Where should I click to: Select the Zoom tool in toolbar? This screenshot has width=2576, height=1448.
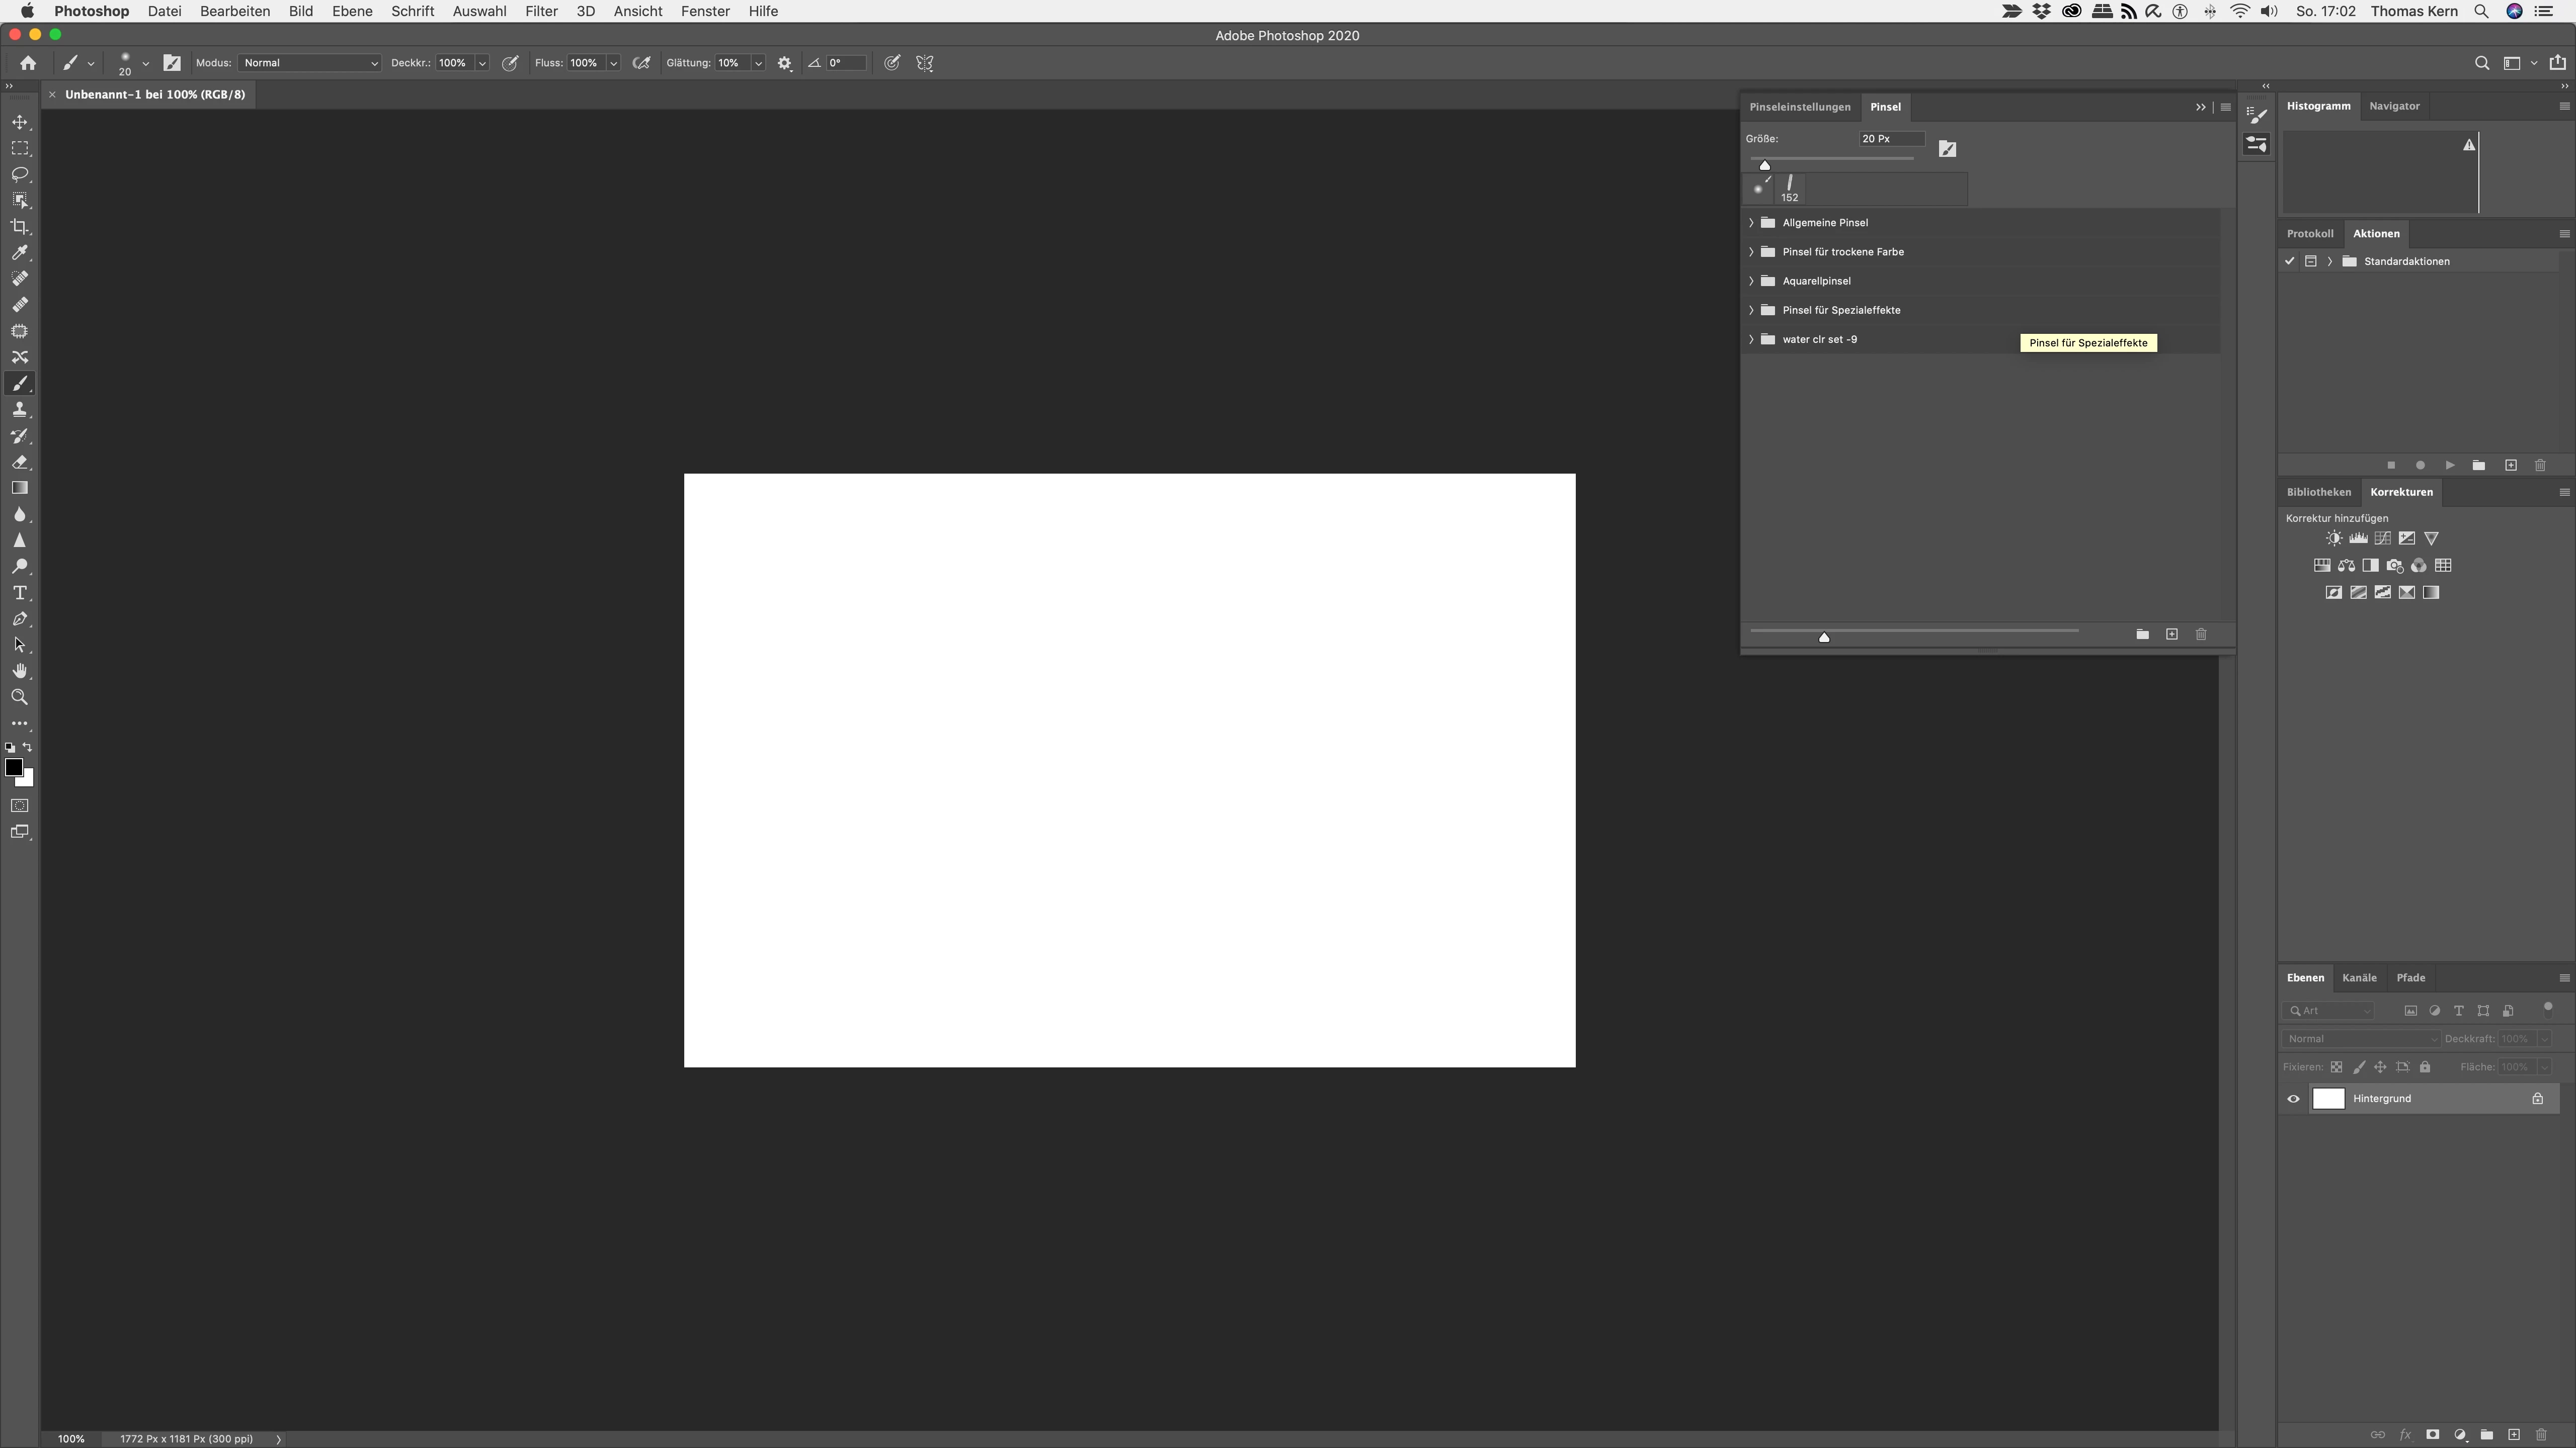tap(19, 697)
